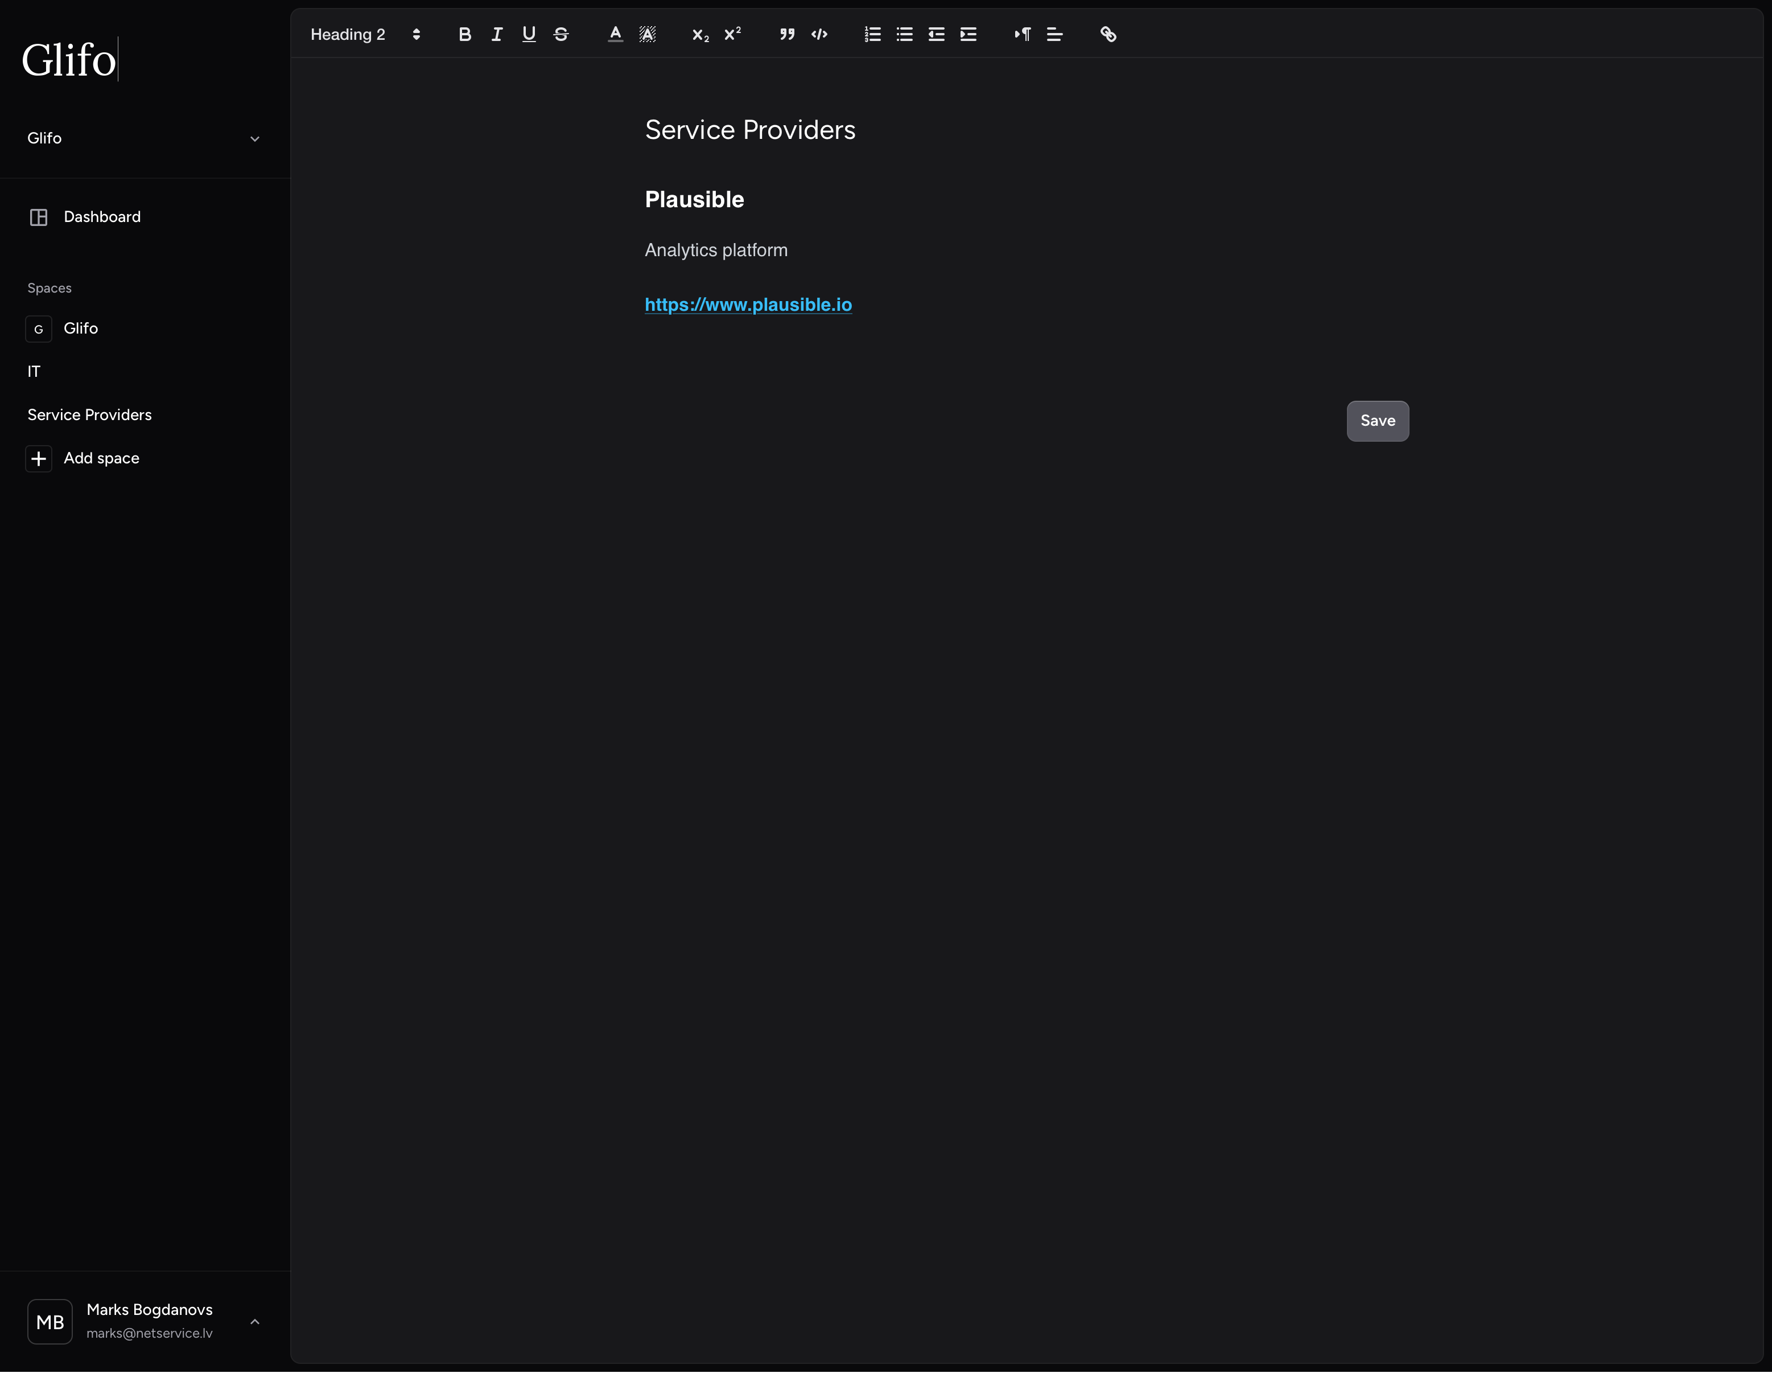This screenshot has height=1373, width=1772.
Task: Increase indent level
Action: [969, 34]
